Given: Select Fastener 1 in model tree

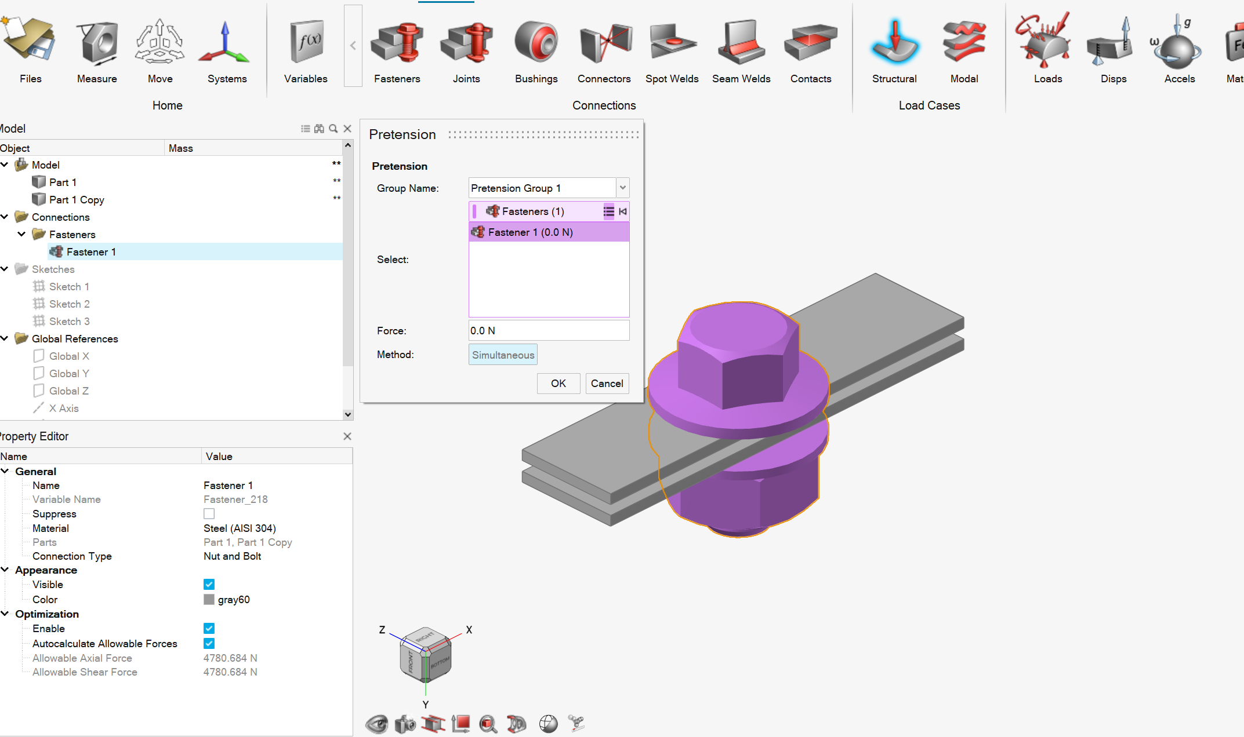Looking at the screenshot, I should (x=91, y=252).
